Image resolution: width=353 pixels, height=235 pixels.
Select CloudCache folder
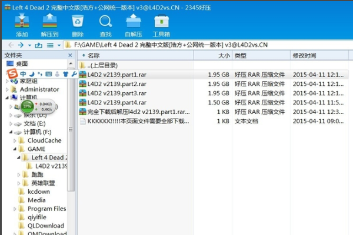44,140
